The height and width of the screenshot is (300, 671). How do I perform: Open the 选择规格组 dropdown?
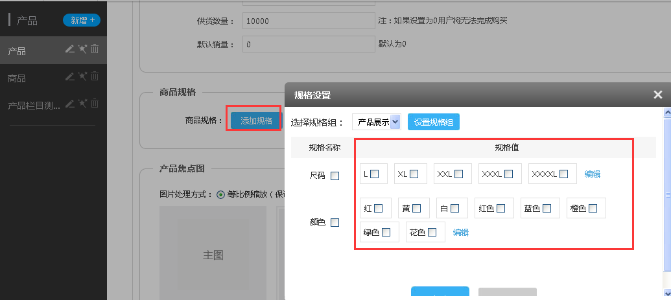377,122
